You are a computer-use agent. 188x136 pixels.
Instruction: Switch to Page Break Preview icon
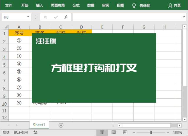[x=125, y=132]
